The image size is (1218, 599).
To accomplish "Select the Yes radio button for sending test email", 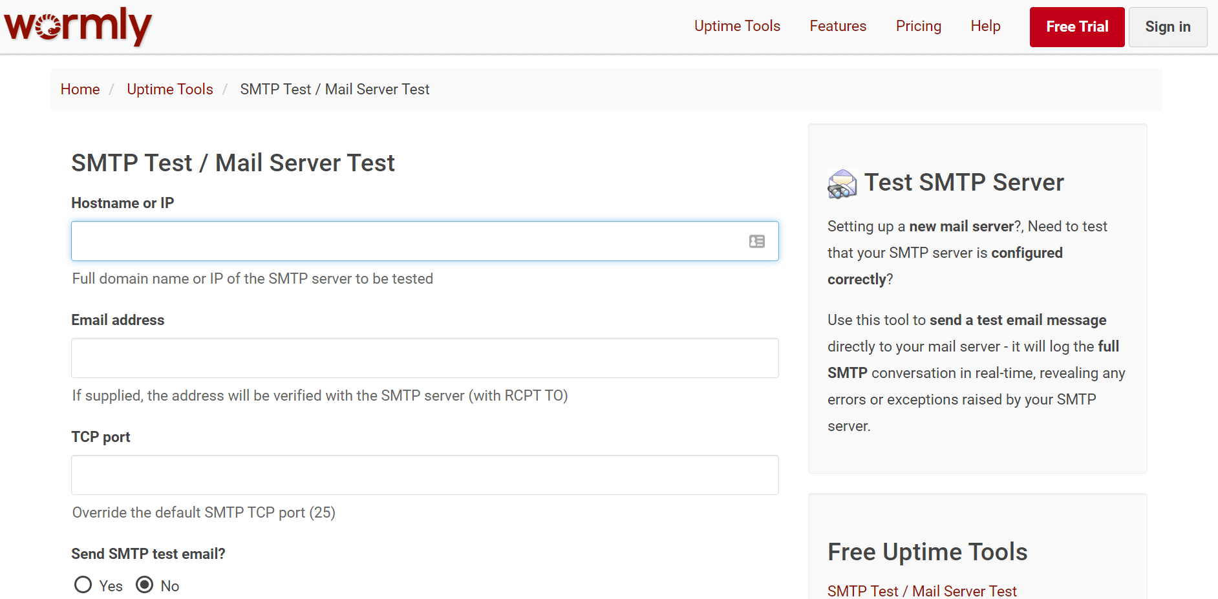I will point(83,584).
